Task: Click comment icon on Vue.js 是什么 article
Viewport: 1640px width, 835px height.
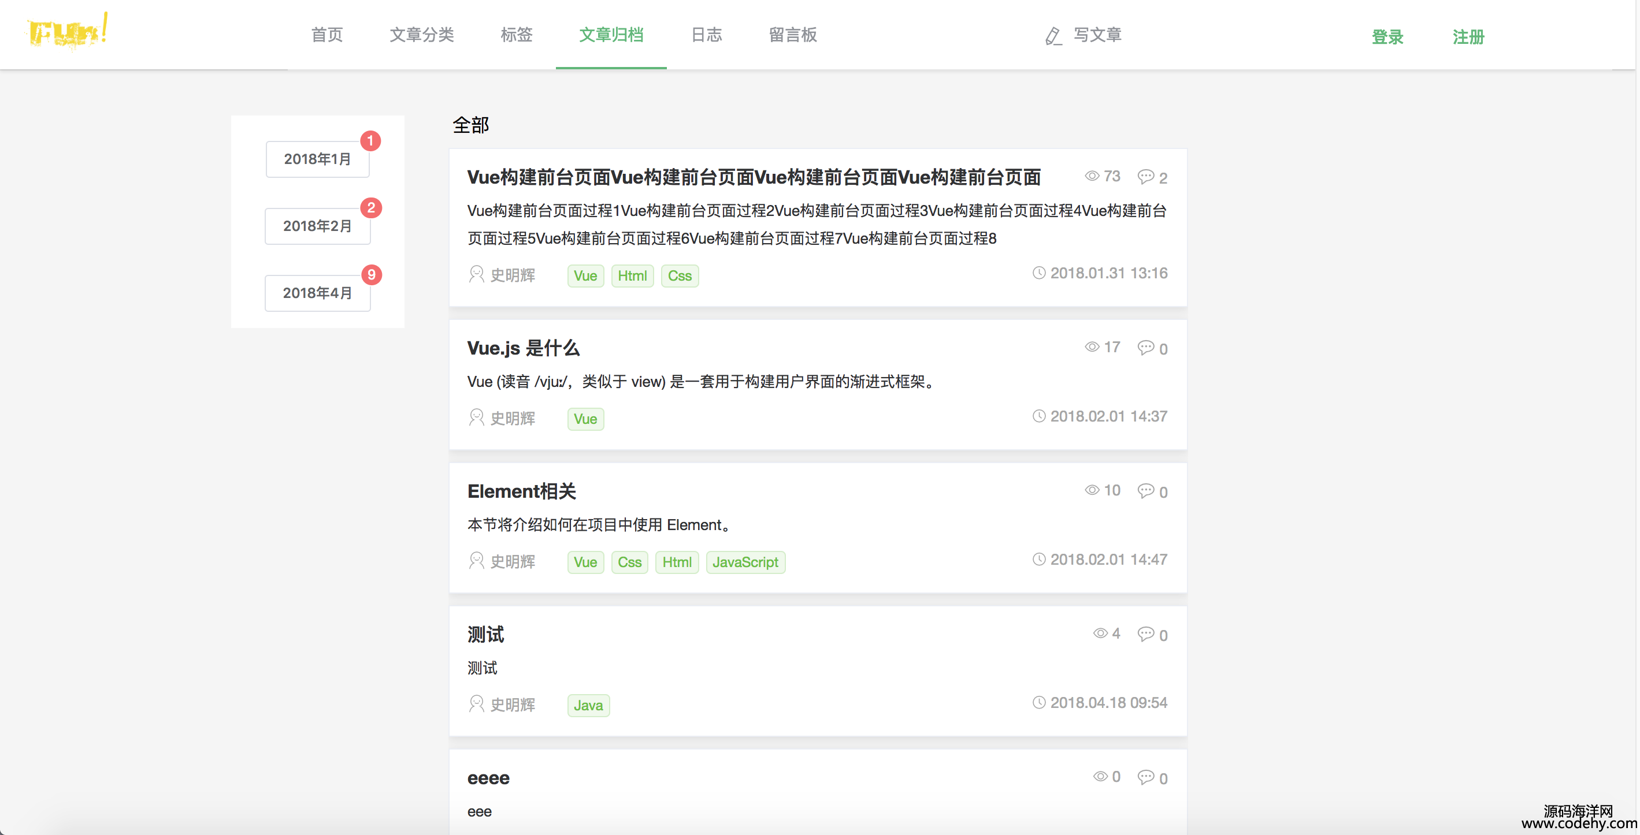Action: coord(1145,348)
